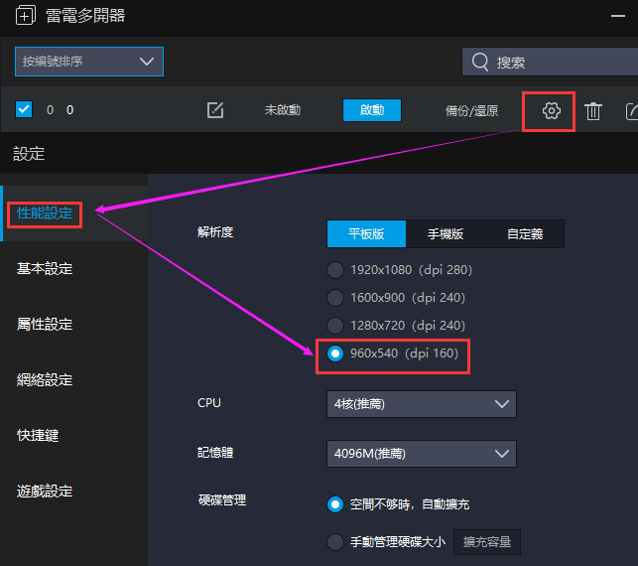Toggle the checkbox for instance 0
Viewport: 638px width, 566px height.
point(24,109)
